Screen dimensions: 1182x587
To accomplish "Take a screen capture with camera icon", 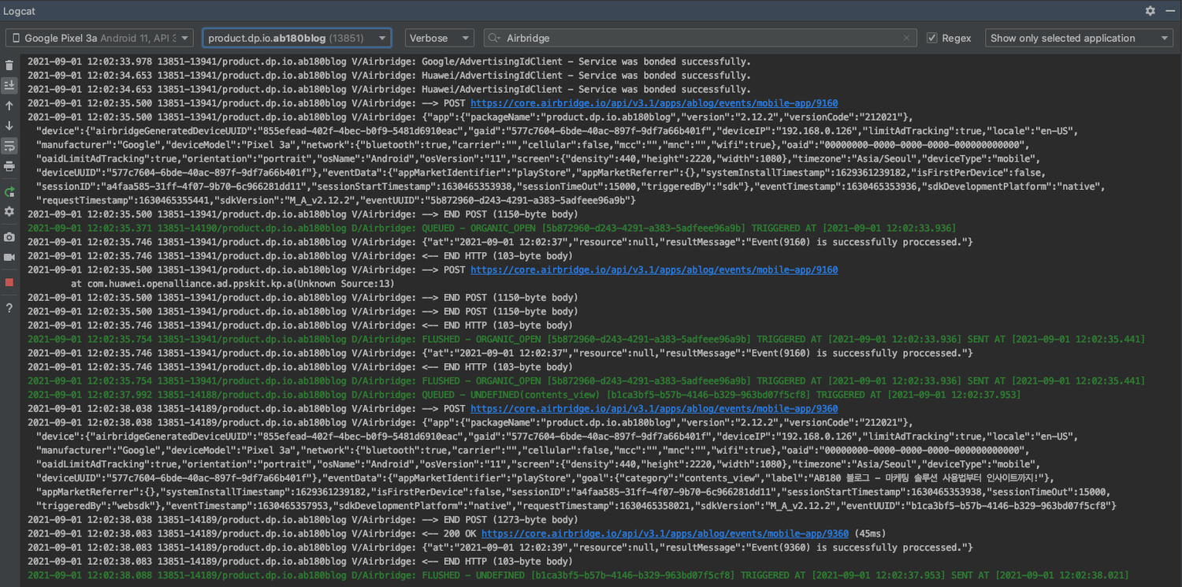I will 9,237.
